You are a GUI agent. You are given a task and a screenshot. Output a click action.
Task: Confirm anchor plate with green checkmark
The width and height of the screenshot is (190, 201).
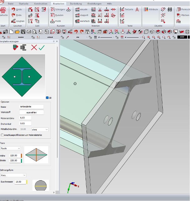click(42, 47)
